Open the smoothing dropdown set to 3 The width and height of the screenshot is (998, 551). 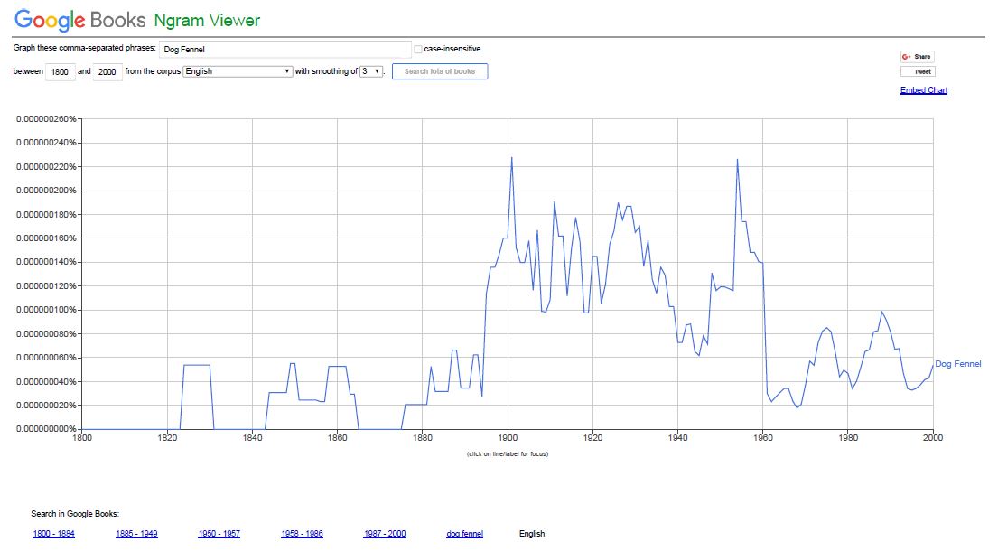coord(372,71)
